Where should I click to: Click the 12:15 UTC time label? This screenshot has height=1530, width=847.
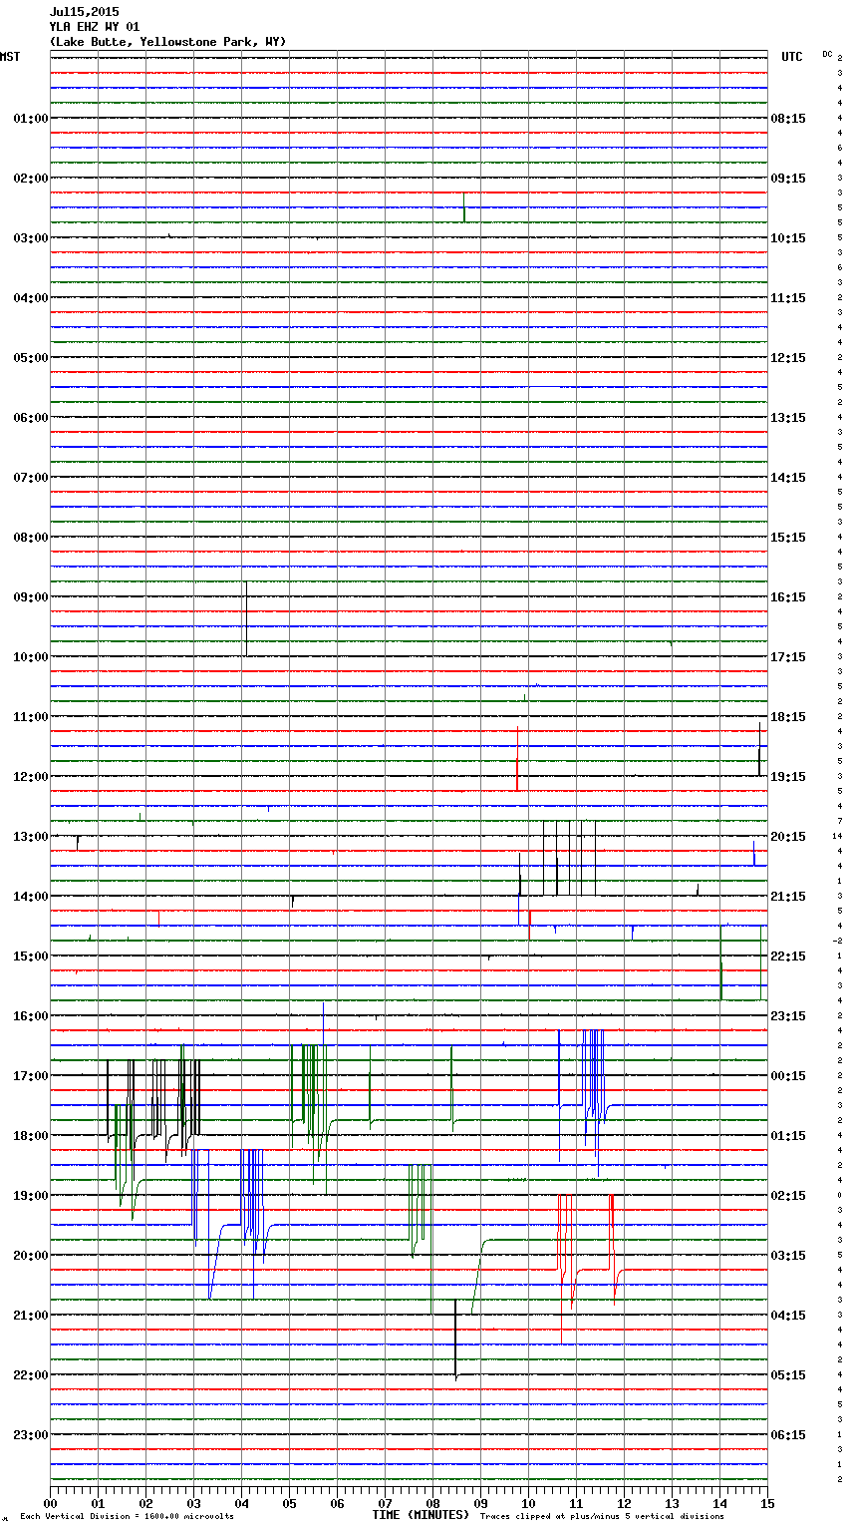(788, 358)
